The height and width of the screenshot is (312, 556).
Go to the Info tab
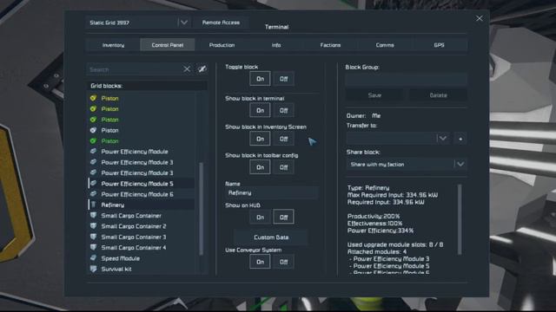pyautogui.click(x=276, y=45)
